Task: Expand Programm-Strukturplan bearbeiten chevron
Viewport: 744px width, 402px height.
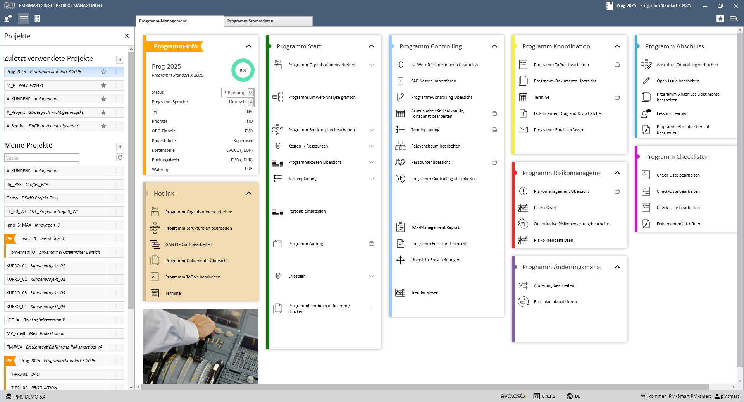Action: point(372,130)
